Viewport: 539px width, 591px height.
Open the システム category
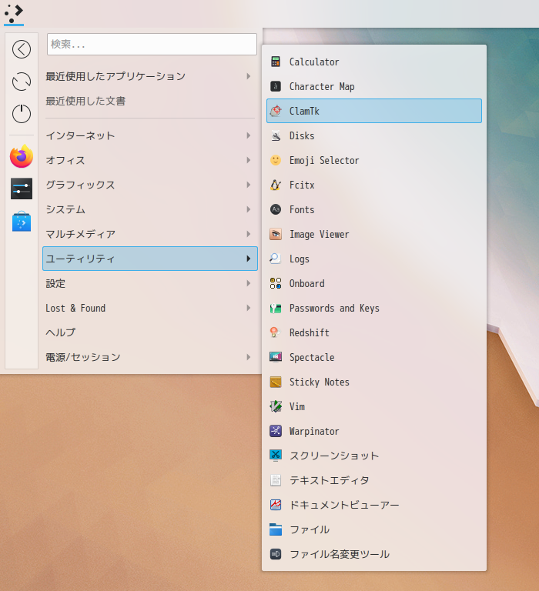(150, 209)
